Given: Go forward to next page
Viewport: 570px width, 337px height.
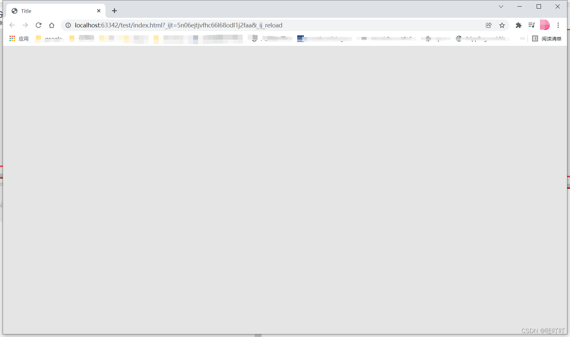Looking at the screenshot, I should [x=25, y=25].
